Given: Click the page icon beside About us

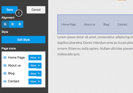Looking at the screenshot, I should pos(5,65).
